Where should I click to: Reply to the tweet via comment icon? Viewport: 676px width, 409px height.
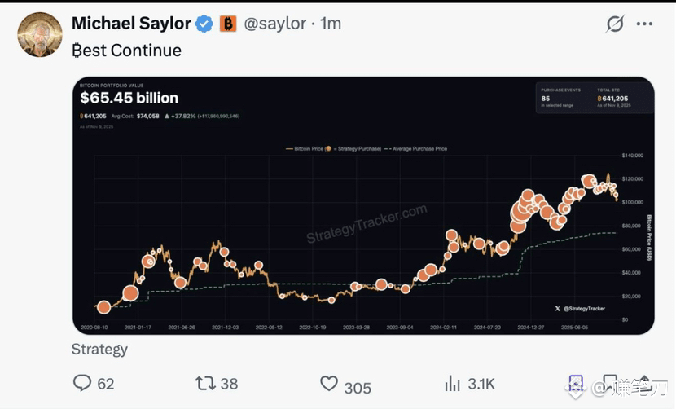click(82, 384)
